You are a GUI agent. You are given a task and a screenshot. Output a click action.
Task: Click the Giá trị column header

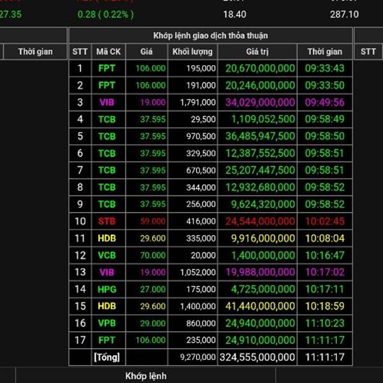click(x=258, y=52)
